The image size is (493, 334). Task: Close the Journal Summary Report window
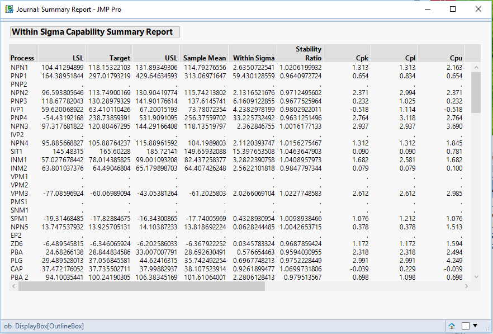478,9
